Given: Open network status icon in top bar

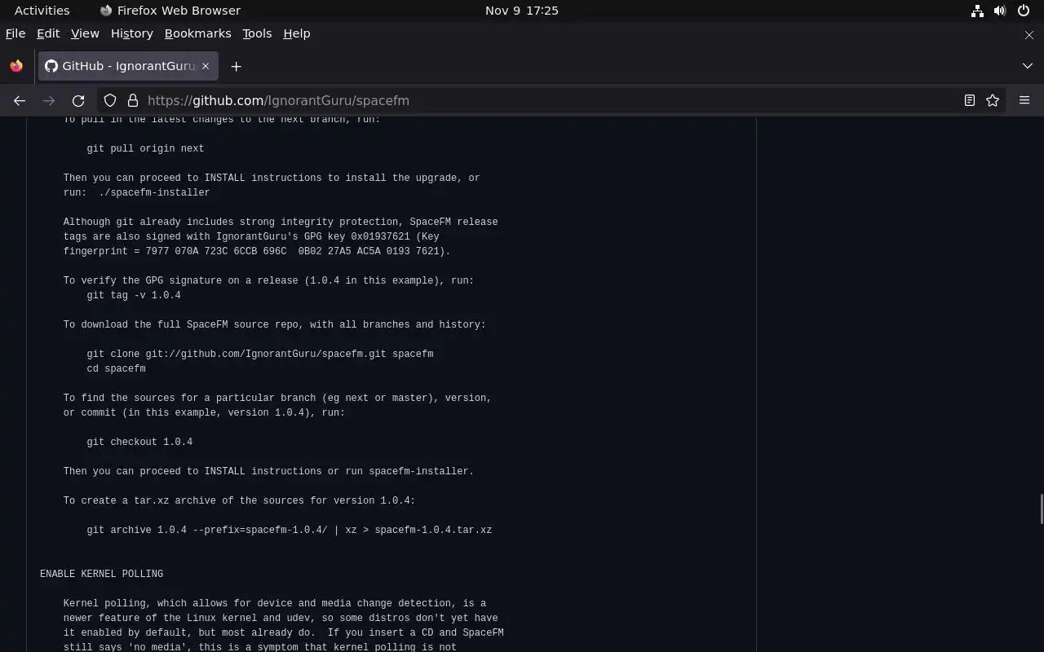Looking at the screenshot, I should tap(976, 11).
